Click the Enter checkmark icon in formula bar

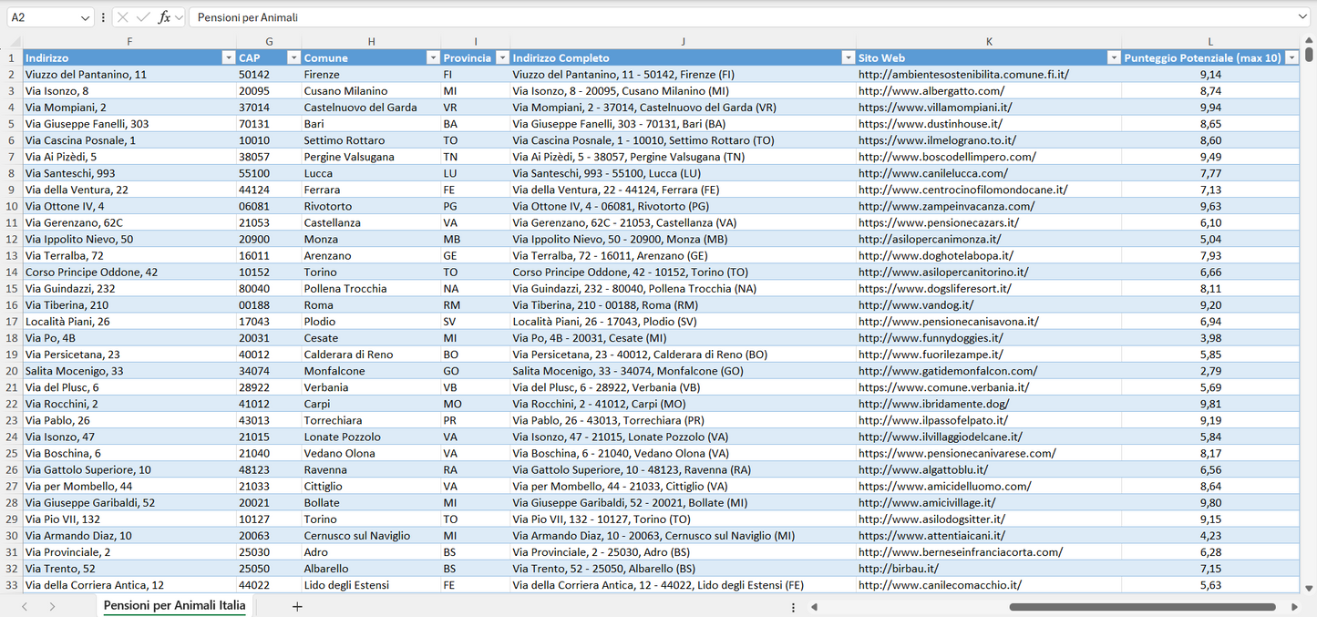click(143, 17)
